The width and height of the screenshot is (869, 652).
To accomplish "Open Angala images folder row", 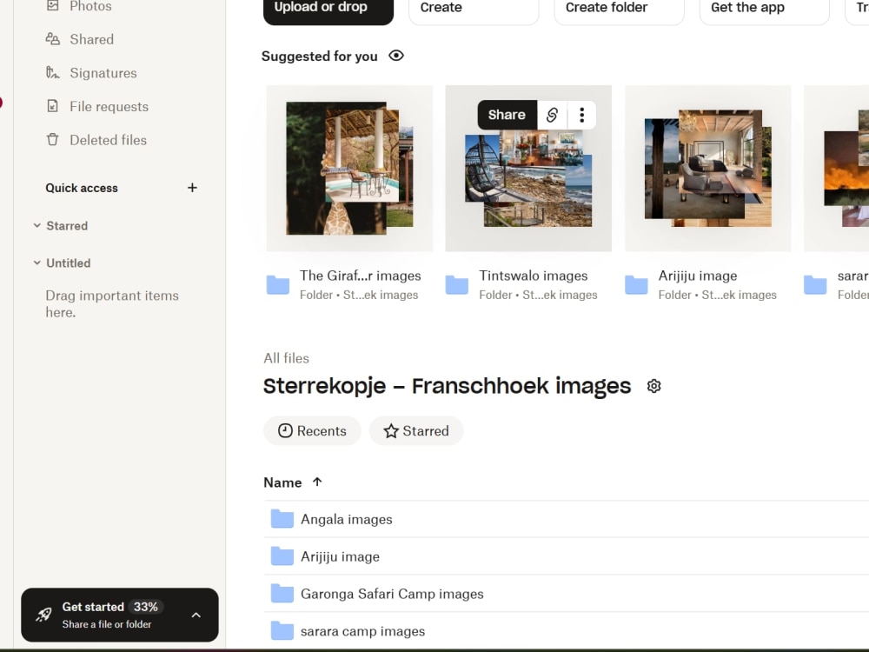I will pos(567,520).
